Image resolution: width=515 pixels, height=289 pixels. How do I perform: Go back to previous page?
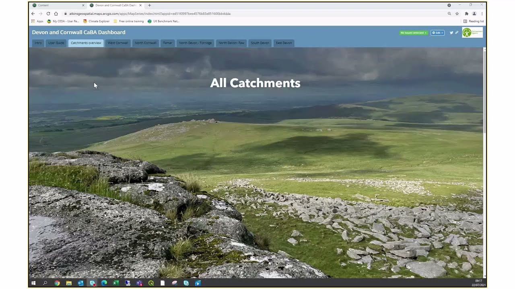coord(33,14)
